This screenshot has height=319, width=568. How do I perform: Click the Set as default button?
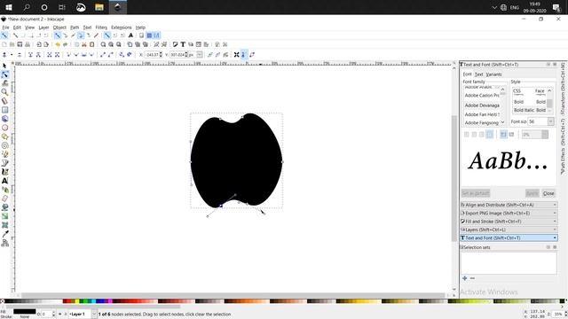pos(476,193)
